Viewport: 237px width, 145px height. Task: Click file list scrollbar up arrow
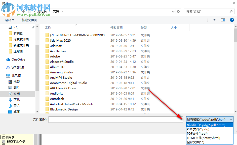point(235,26)
